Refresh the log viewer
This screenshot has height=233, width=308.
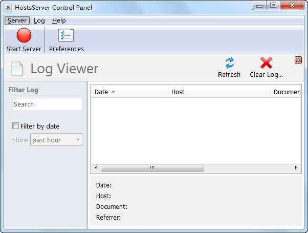[229, 63]
